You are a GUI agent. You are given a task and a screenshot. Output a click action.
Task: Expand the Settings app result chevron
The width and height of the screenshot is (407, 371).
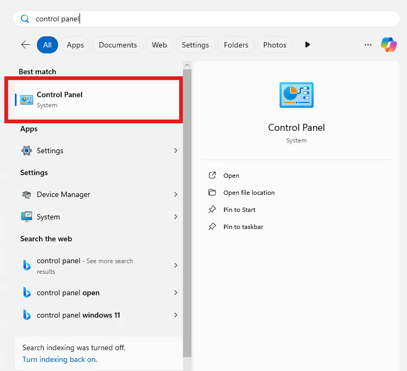click(175, 151)
